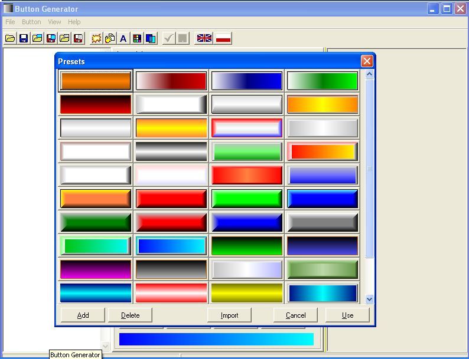Screen dimensions: 469x359
Task: Select the periwinkle blue glossy preset
Action: pyautogui.click(x=322, y=175)
